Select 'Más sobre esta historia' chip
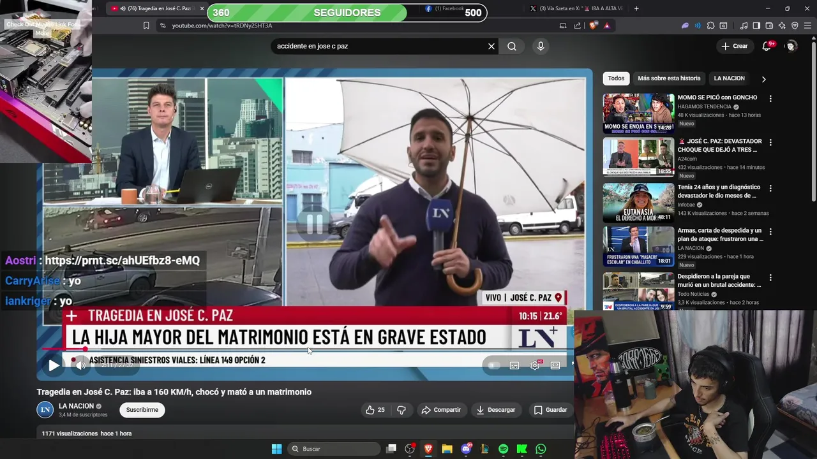 (669, 78)
